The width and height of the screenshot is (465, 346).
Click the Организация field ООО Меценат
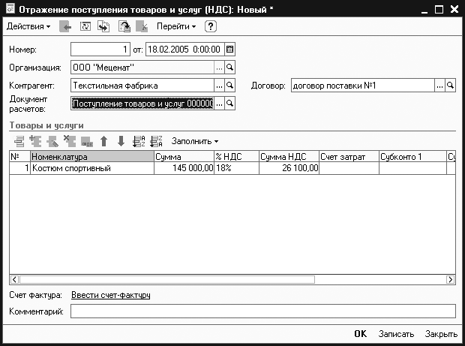142,68
